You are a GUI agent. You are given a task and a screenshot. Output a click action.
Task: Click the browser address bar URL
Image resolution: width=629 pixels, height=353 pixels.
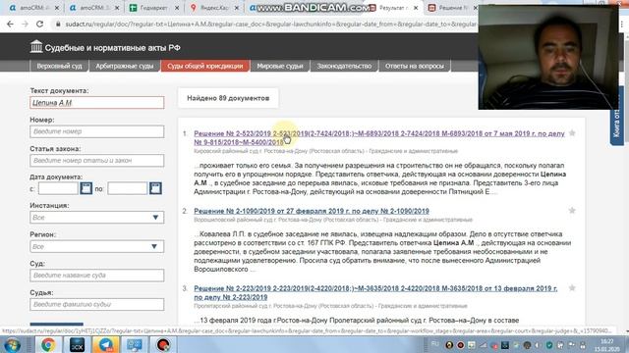[271, 24]
